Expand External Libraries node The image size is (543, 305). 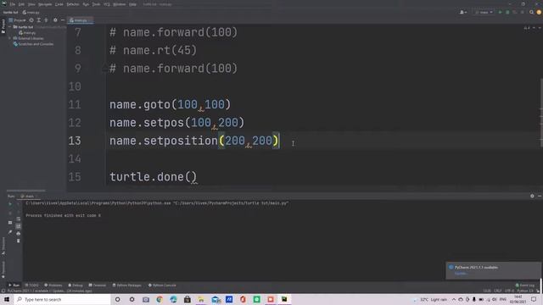point(10,38)
